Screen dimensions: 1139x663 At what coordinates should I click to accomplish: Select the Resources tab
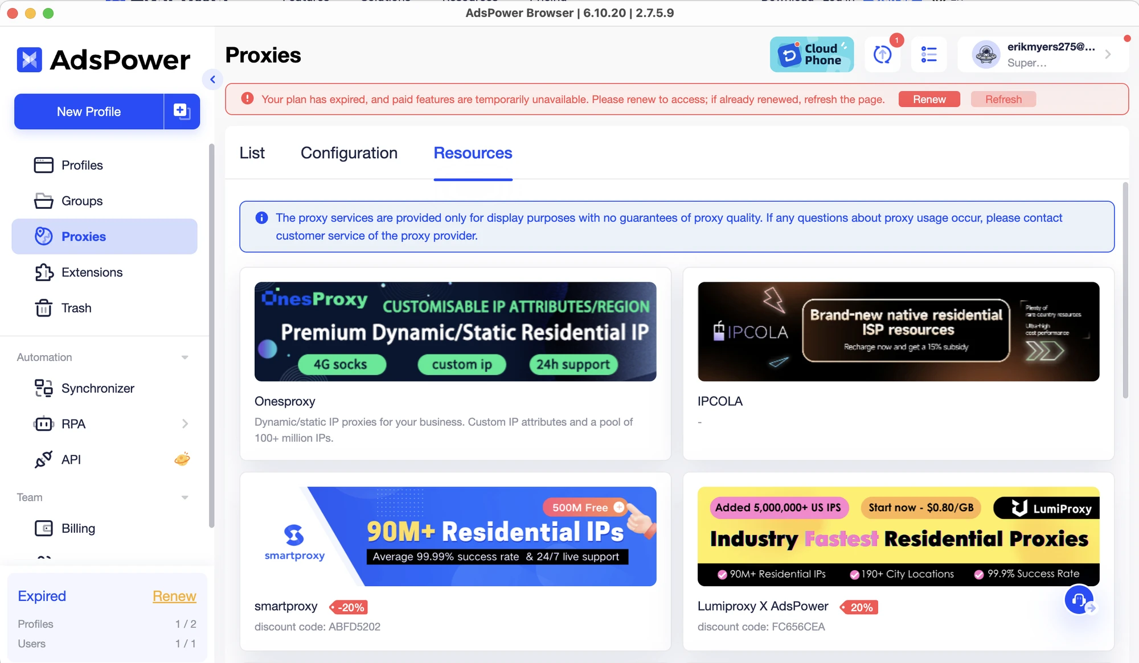473,153
